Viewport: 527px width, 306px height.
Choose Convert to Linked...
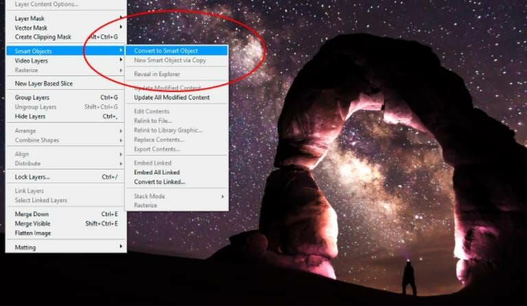point(177,182)
